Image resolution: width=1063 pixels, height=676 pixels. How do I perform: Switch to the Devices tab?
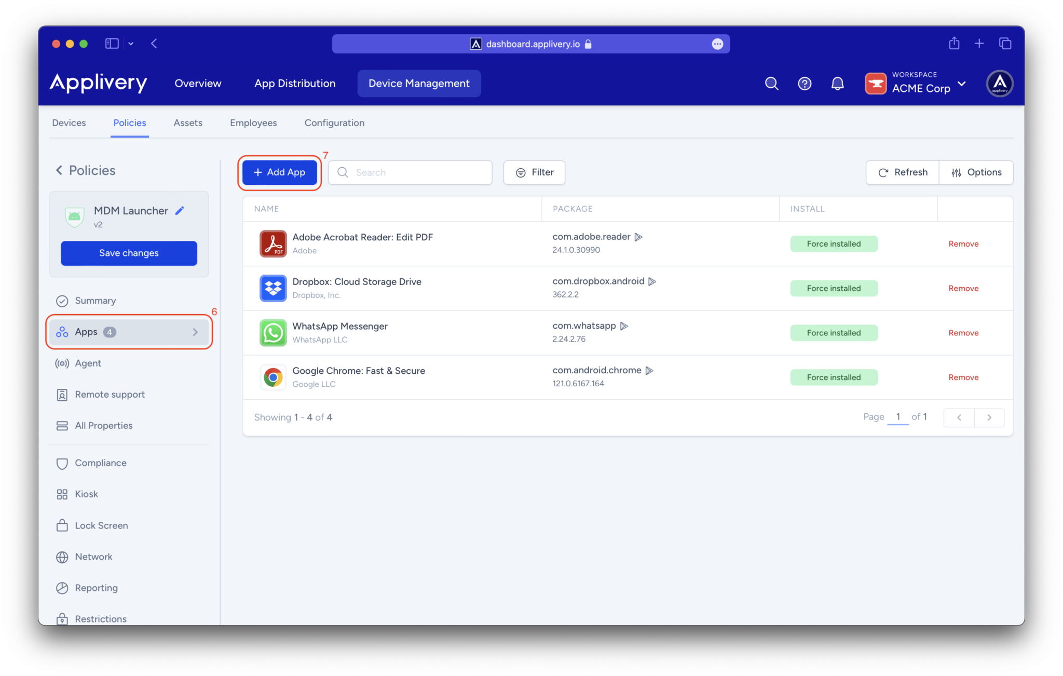(x=69, y=123)
